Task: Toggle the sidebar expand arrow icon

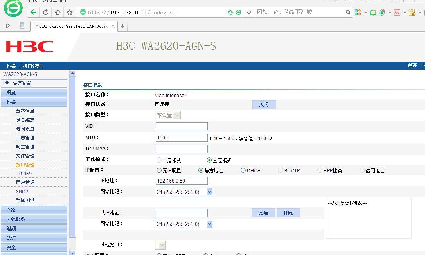Action: click(8, 26)
